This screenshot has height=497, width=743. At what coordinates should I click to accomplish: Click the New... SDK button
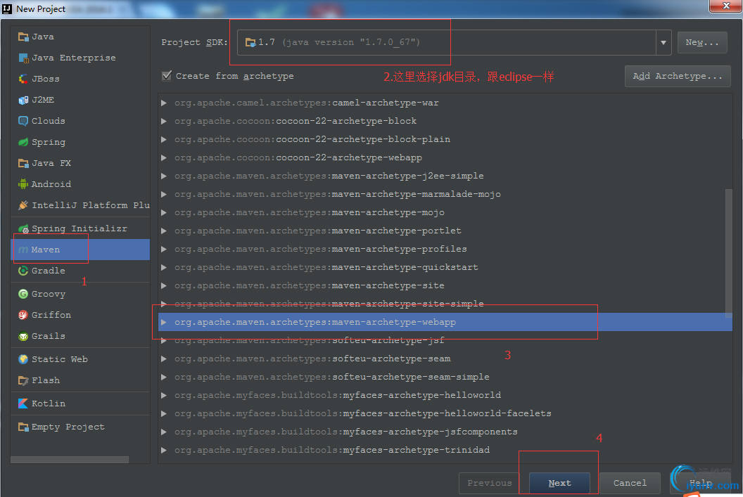701,43
